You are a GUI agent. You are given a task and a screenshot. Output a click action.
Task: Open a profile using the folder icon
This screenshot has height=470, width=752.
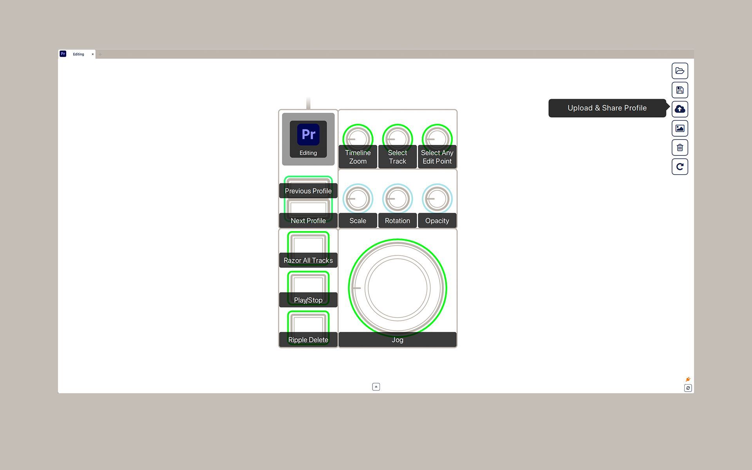(680, 71)
